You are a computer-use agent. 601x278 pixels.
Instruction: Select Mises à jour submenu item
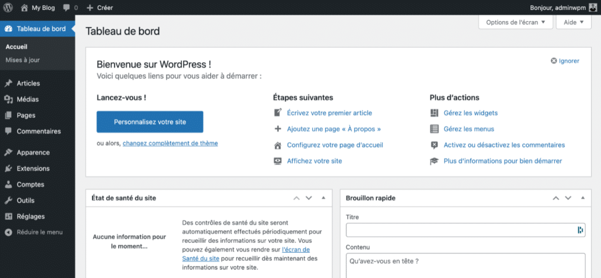point(23,60)
